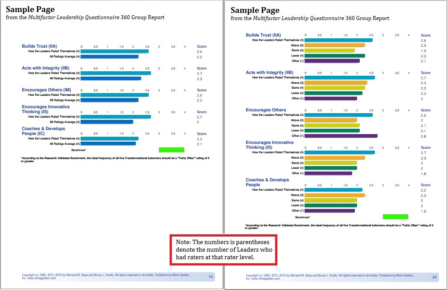Select page number 22 in the footer
Screen dimensions: 447x290
point(434,277)
